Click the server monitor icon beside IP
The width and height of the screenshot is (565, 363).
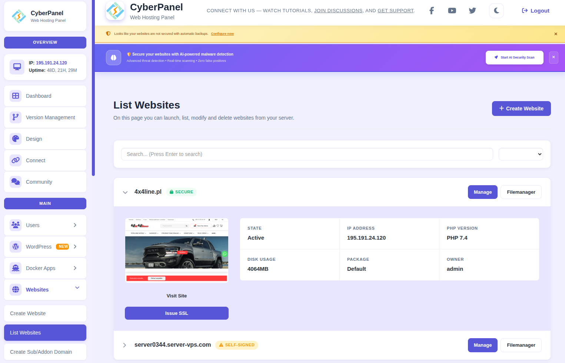pos(17,67)
